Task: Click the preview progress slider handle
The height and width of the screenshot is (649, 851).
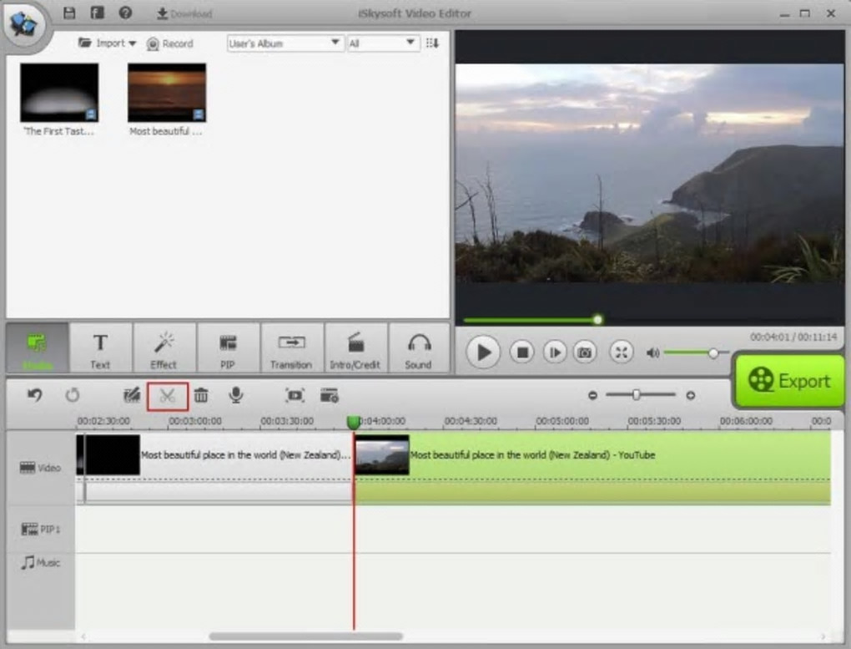Action: (597, 320)
